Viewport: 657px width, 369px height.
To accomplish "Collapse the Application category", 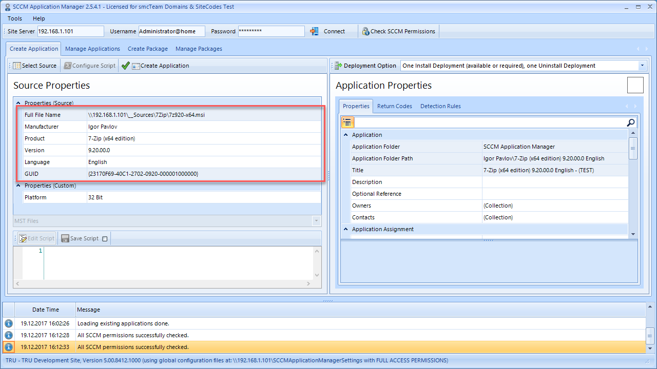I will (346, 135).
